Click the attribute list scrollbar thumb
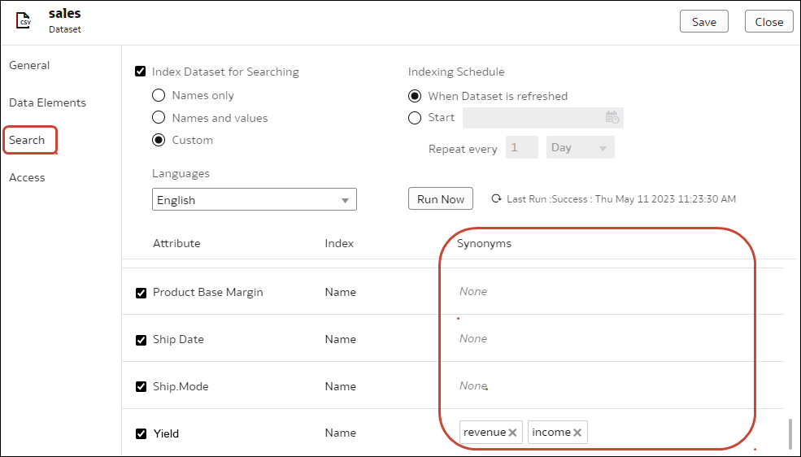Image resolution: width=801 pixels, height=457 pixels. 790,434
